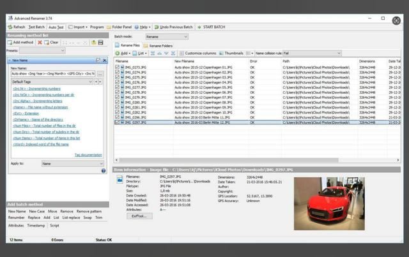Disable the New Name method checkbox
The width and height of the screenshot is (409, 257).
pyautogui.click(x=97, y=60)
